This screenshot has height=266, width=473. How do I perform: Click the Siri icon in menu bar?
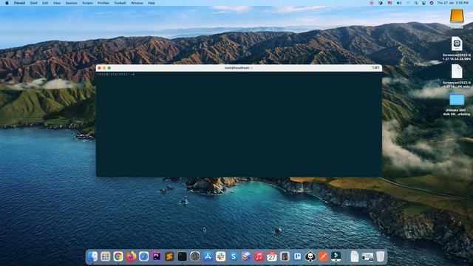click(432, 3)
